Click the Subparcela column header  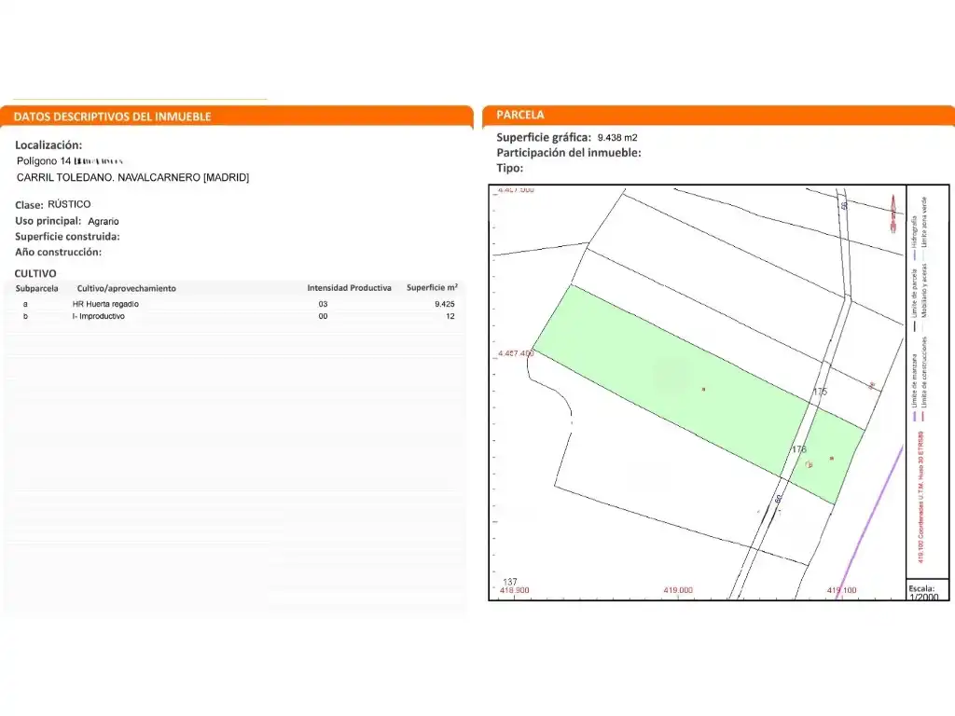click(x=36, y=288)
